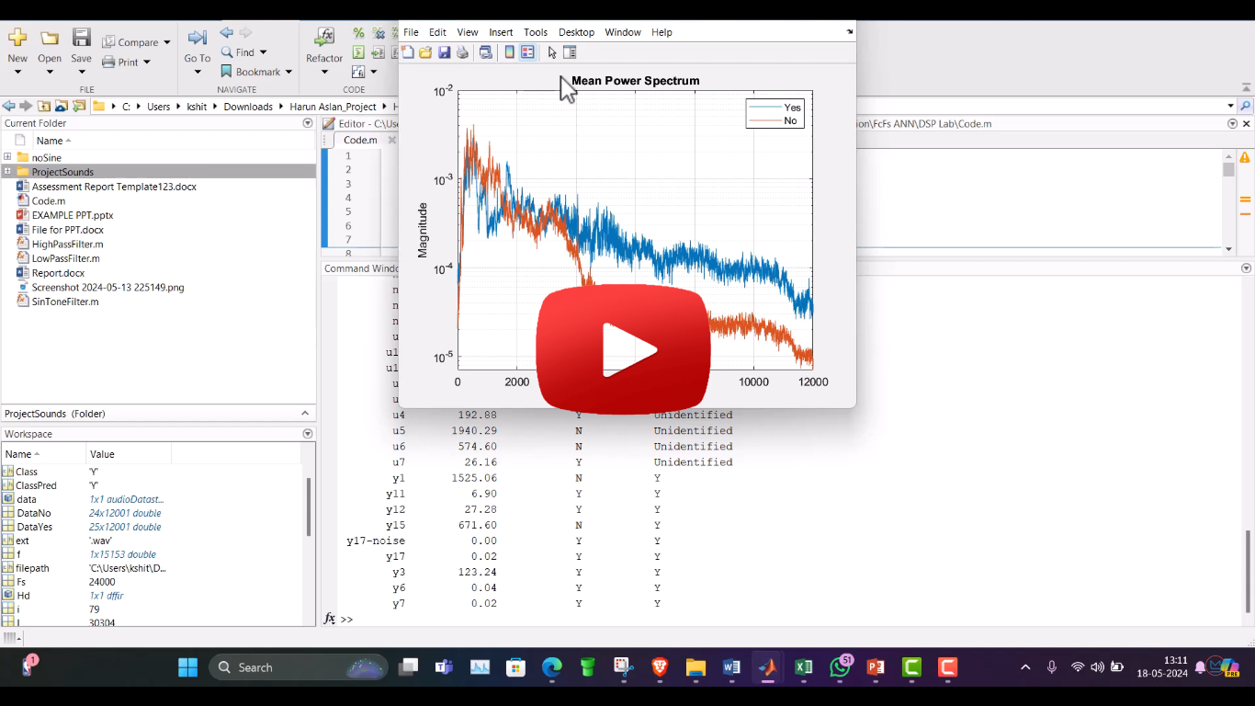
Task: Open the Compare dropdown arrow
Action: pyautogui.click(x=166, y=42)
